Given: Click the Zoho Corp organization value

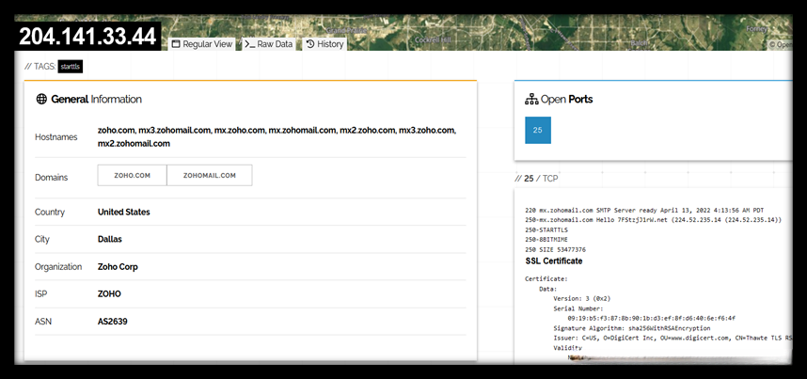Looking at the screenshot, I should (118, 267).
